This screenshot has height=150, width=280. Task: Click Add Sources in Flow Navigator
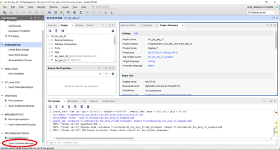point(15,26)
